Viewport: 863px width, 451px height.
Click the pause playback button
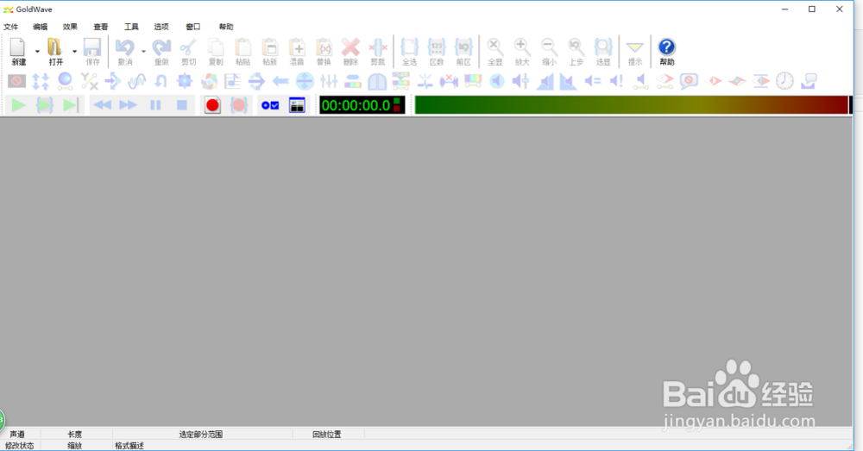155,105
